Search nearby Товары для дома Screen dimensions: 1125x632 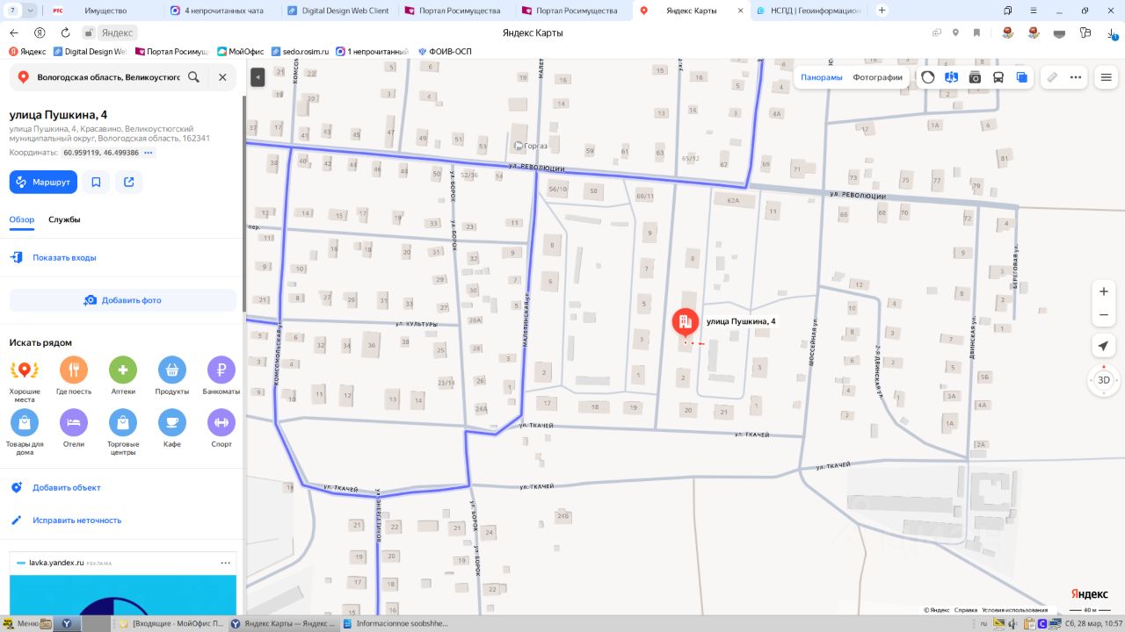(25, 432)
